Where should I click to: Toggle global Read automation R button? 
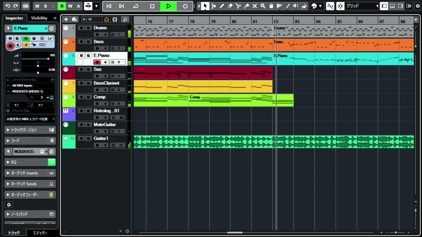point(62,6)
